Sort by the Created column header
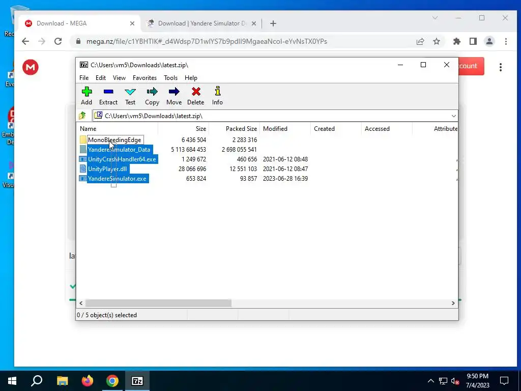 (336, 129)
